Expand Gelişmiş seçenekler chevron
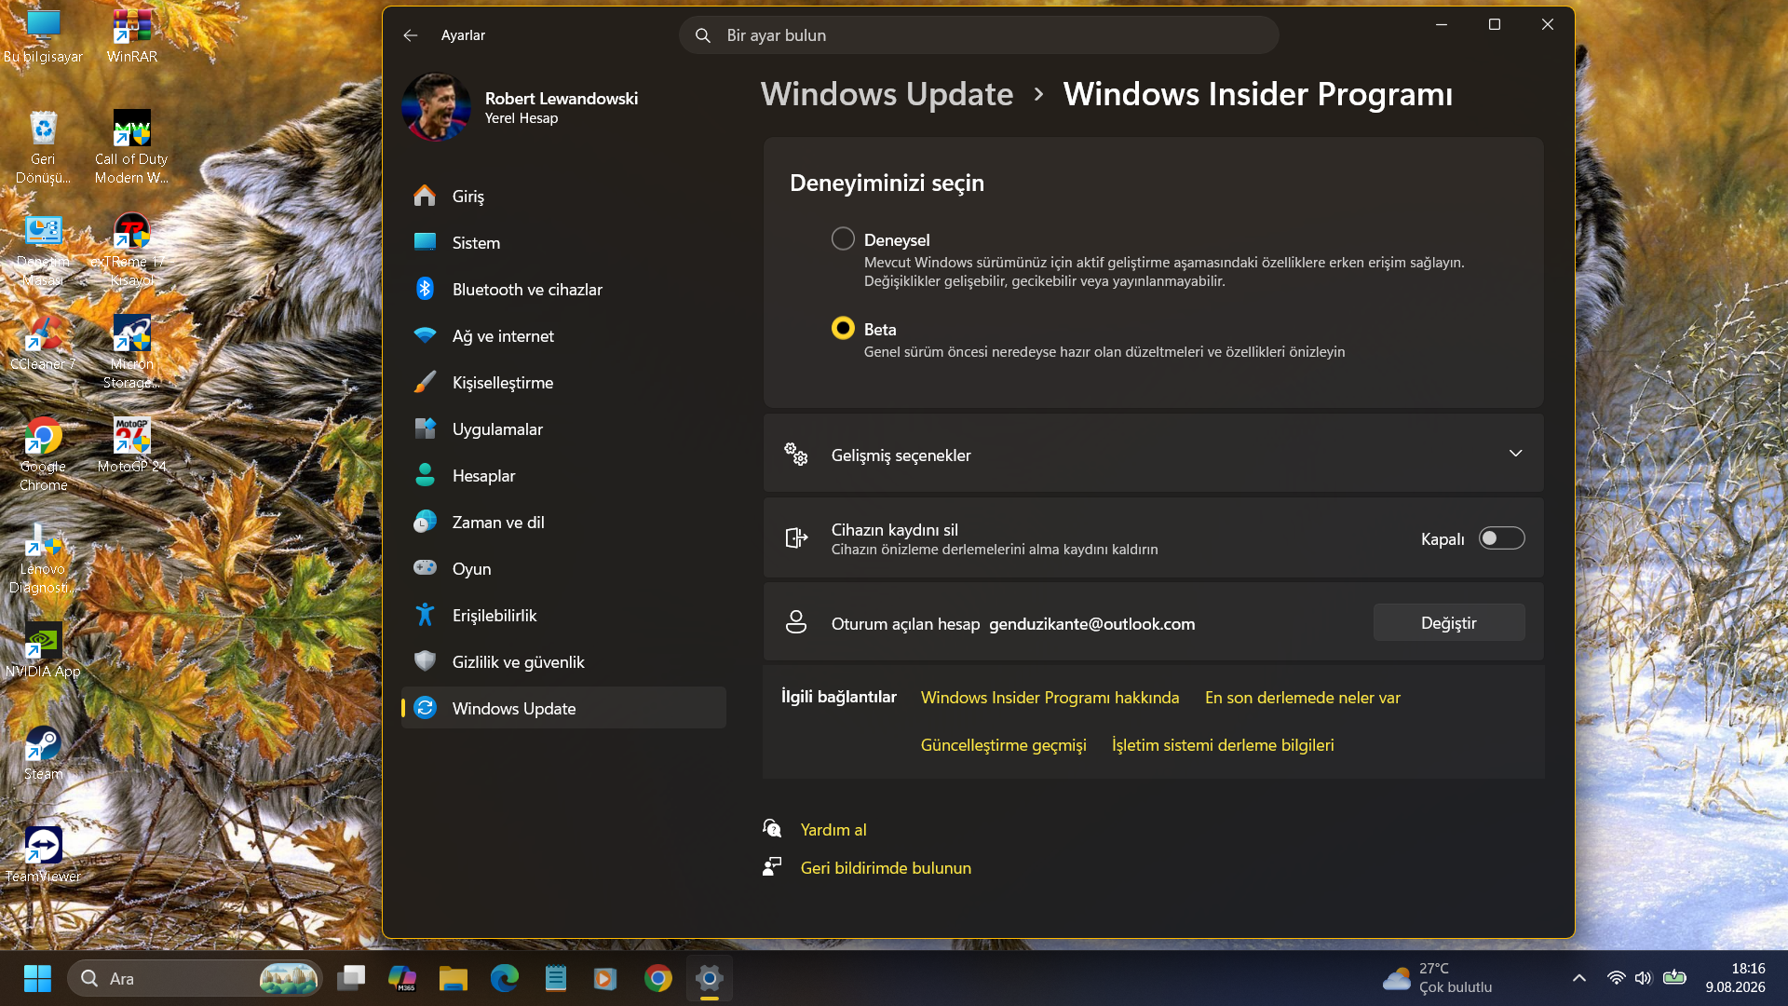1788x1006 pixels. pos(1515,454)
